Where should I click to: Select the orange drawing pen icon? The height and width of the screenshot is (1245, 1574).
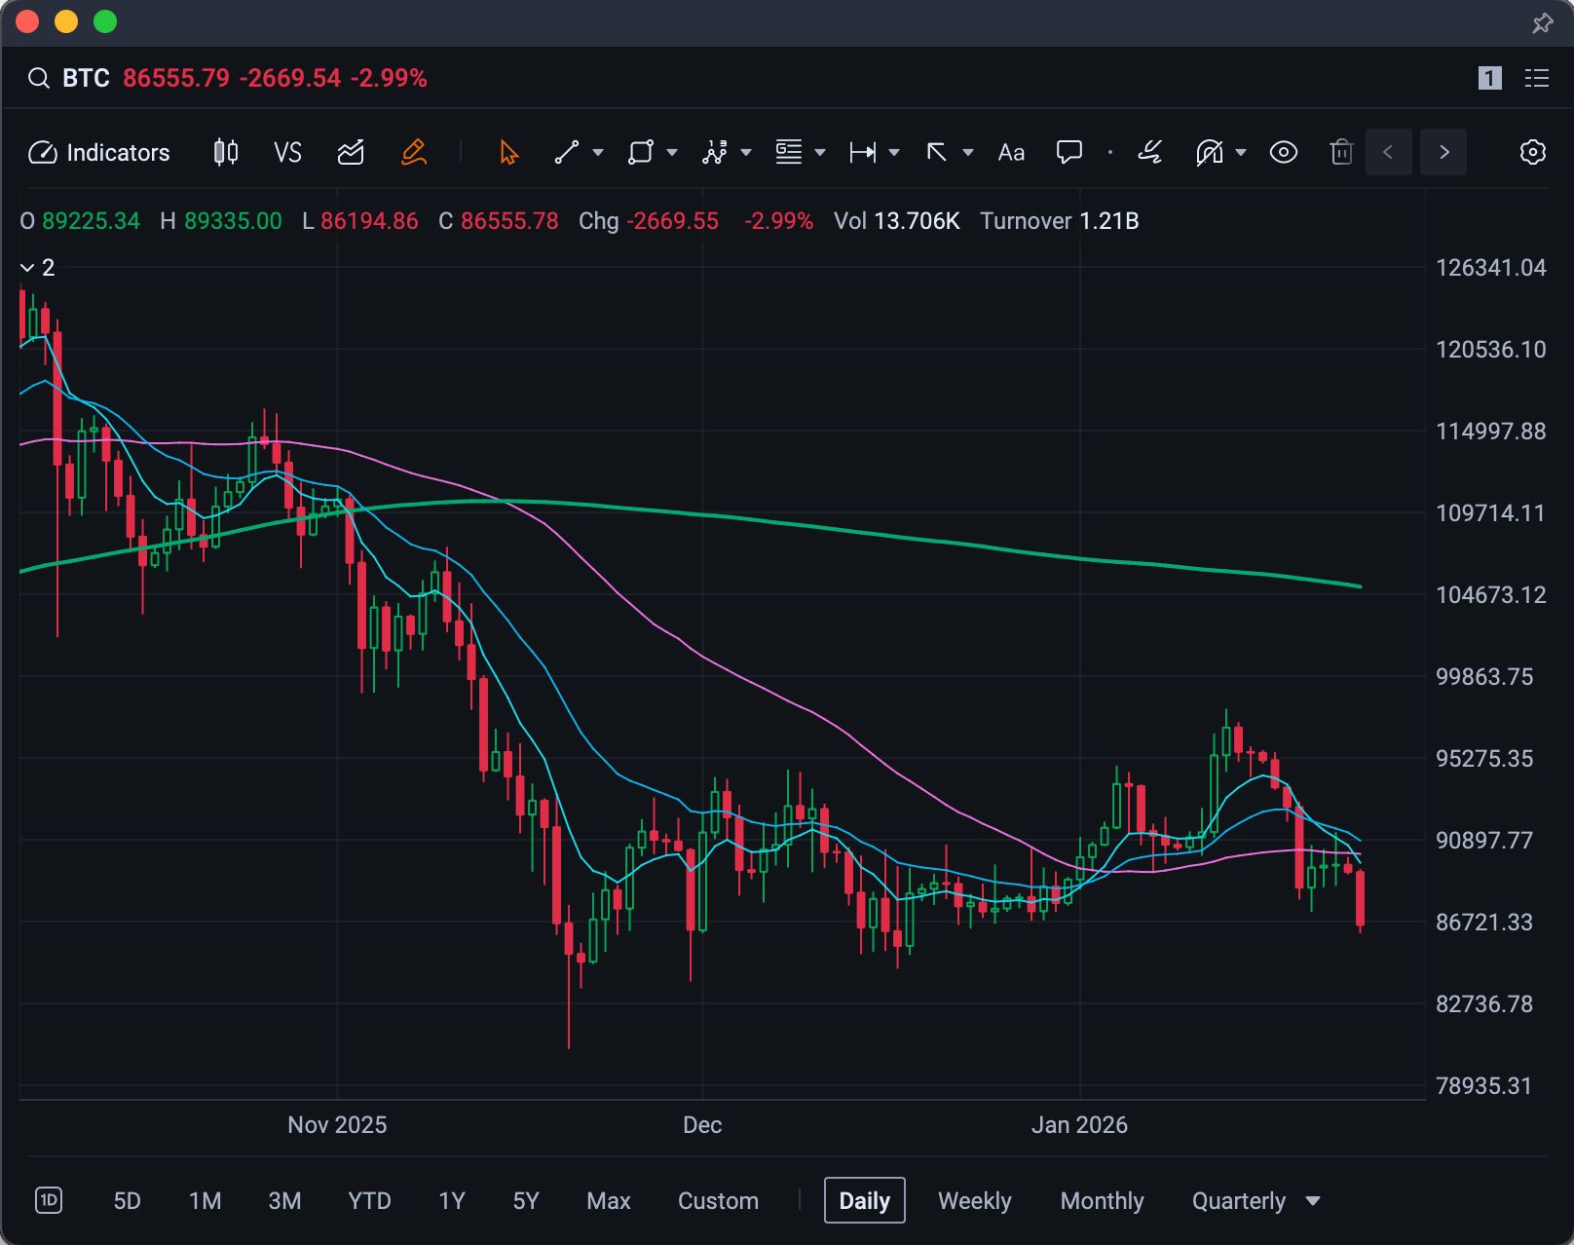[413, 152]
